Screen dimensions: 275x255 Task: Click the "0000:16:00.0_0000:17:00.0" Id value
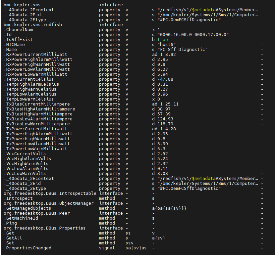pyautogui.click(x=193, y=35)
